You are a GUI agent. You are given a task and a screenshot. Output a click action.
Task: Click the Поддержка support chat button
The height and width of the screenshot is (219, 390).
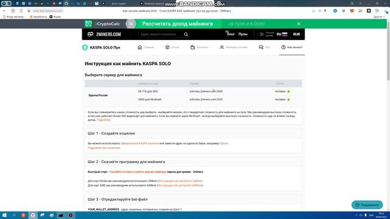[x=367, y=205]
